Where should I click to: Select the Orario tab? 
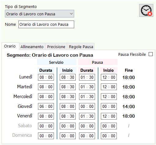pyautogui.click(x=10, y=46)
